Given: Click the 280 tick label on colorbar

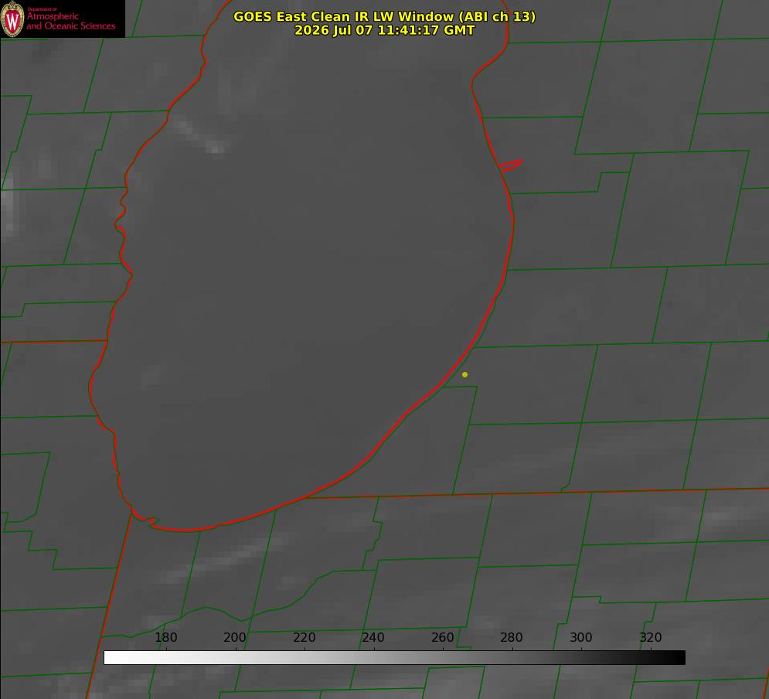Looking at the screenshot, I should tap(512, 637).
